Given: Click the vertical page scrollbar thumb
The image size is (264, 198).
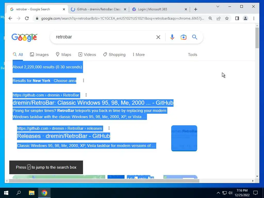Looking at the screenshot, I should [x=257, y=38].
